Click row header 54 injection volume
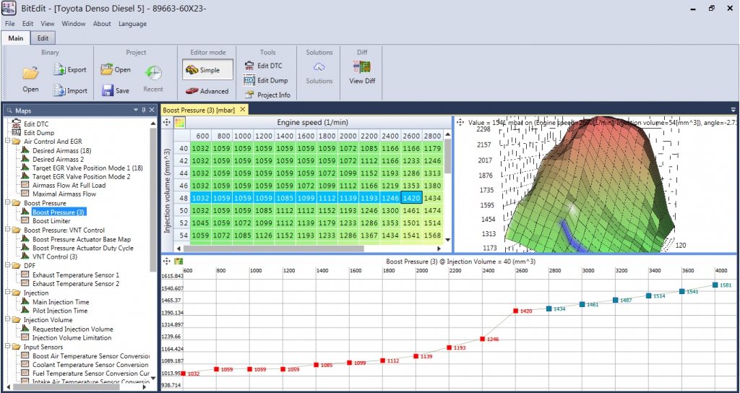Image resolution: width=740 pixels, height=393 pixels. (183, 235)
